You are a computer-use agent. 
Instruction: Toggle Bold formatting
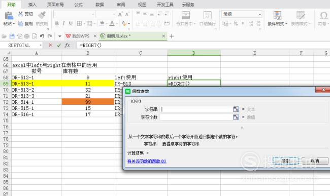(57, 23)
